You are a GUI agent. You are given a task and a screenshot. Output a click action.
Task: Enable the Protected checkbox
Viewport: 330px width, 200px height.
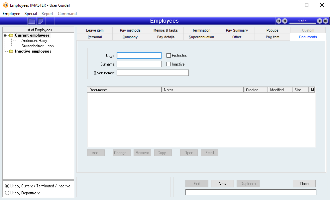(x=169, y=56)
